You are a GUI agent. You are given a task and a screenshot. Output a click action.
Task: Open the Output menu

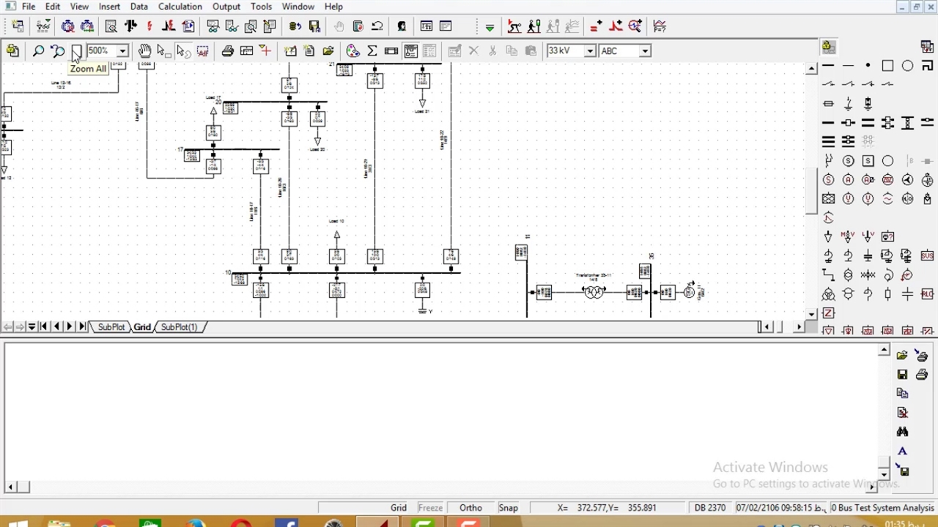coord(226,7)
